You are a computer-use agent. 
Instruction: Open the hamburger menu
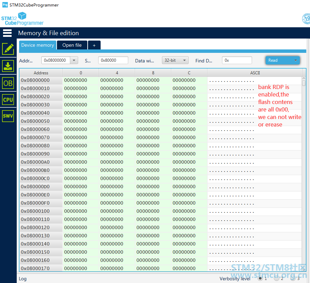pyautogui.click(x=7, y=33)
